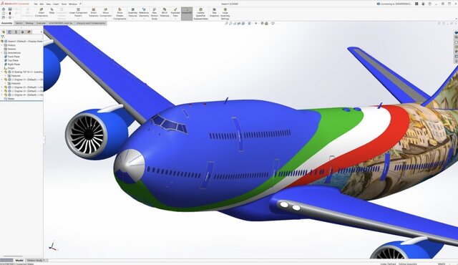
Task: Click Take Snapshot
Action: point(214,13)
